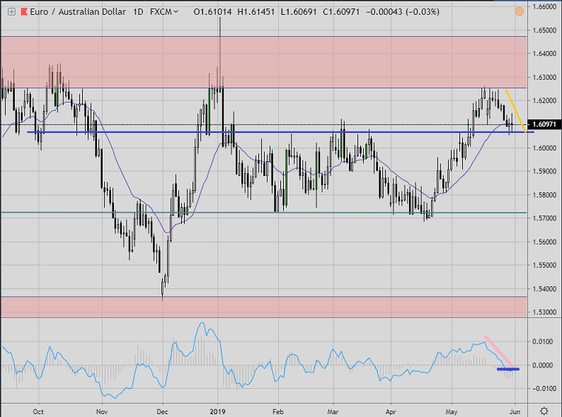Click the Apr label on time axis
The height and width of the screenshot is (417, 562).
391,411
